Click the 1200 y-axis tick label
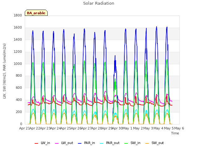Screen dimensions: 198x149 pyautogui.click(x=18, y=52)
